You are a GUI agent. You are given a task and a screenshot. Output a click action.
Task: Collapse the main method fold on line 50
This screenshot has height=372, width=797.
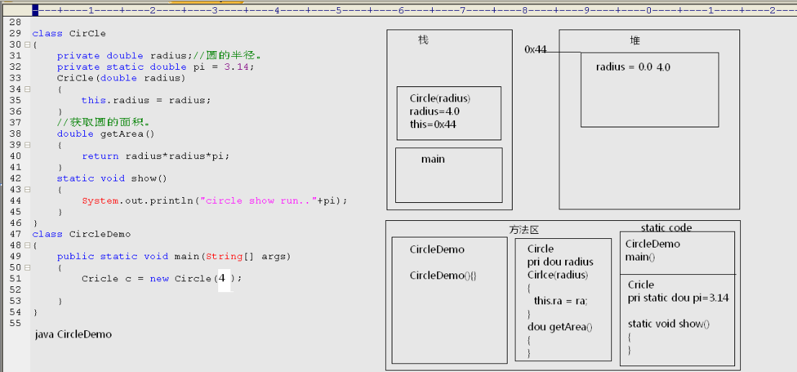pos(27,267)
